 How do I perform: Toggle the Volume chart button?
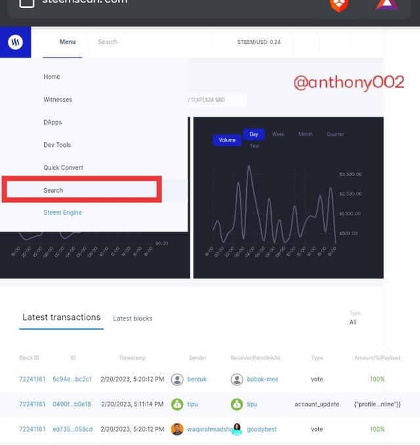click(227, 140)
